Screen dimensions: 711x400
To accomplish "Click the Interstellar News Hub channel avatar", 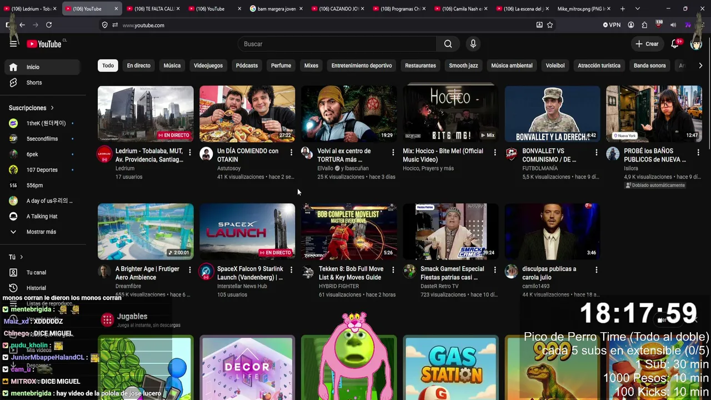I will click(206, 272).
